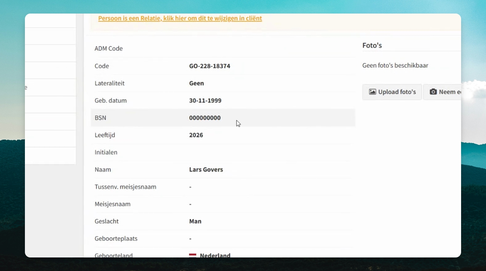Click the Lateraliteit label
This screenshot has width=486, height=271.
[x=109, y=83]
